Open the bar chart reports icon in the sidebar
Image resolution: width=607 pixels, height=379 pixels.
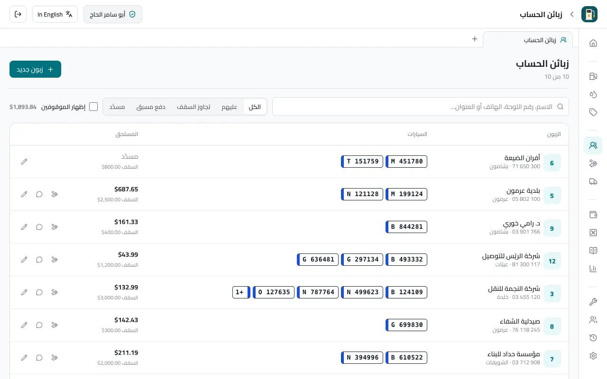point(593,269)
